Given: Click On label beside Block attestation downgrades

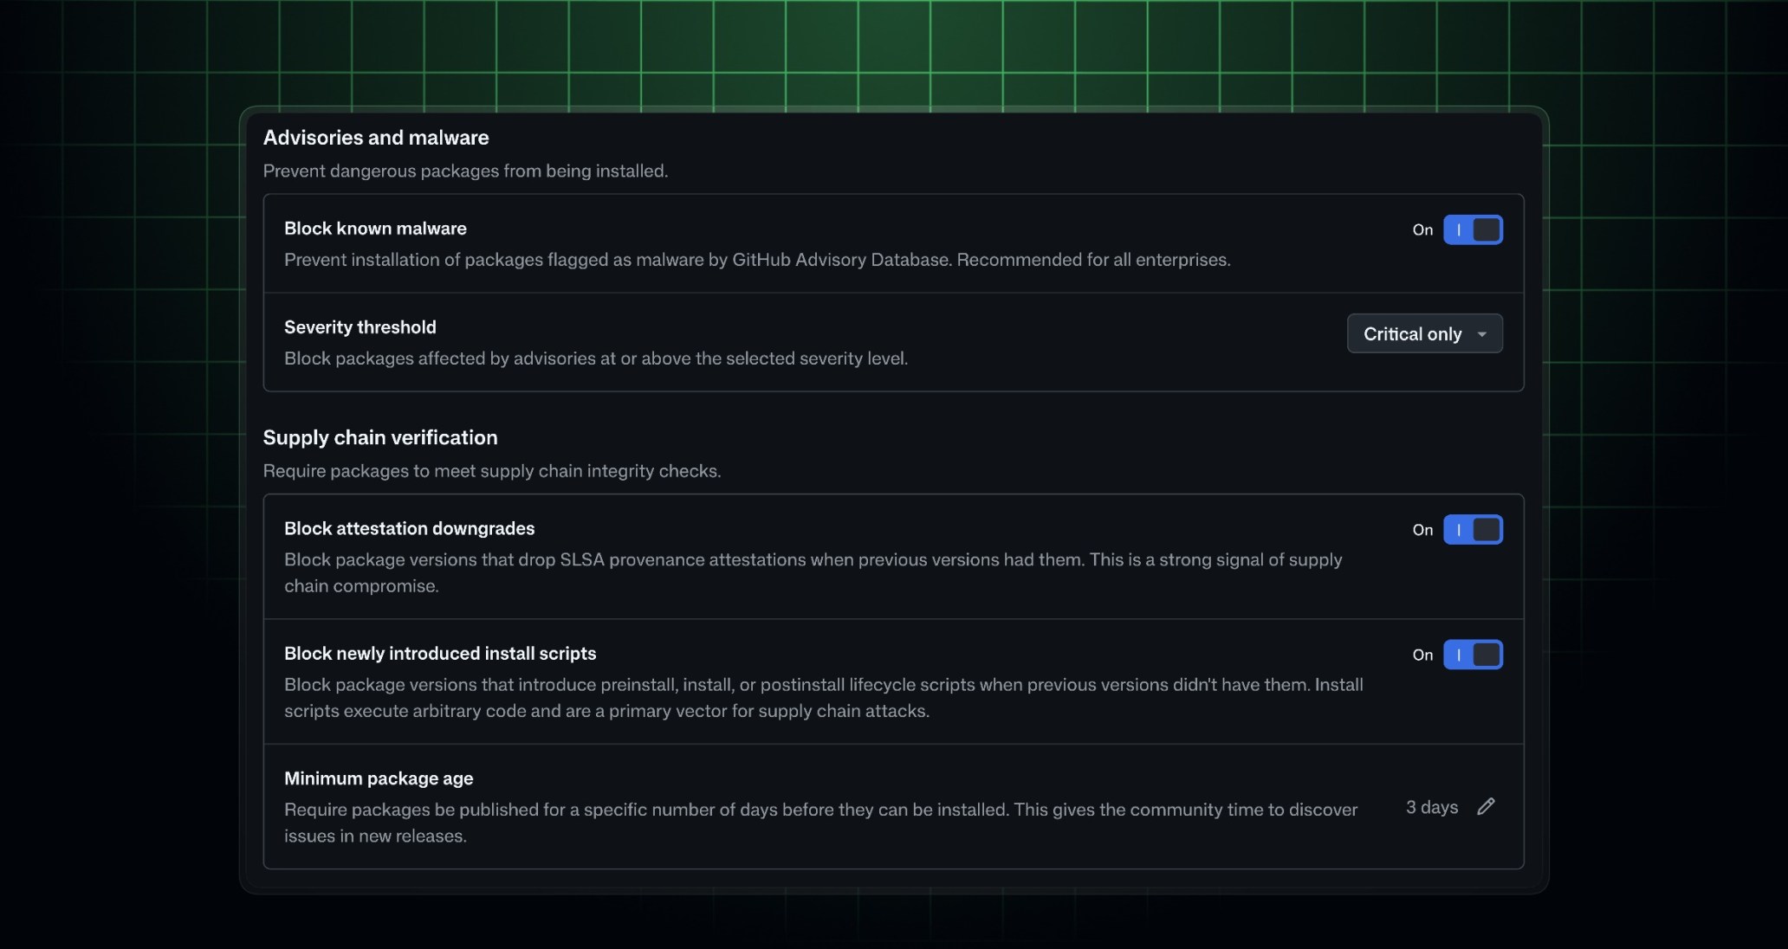Looking at the screenshot, I should coord(1422,530).
